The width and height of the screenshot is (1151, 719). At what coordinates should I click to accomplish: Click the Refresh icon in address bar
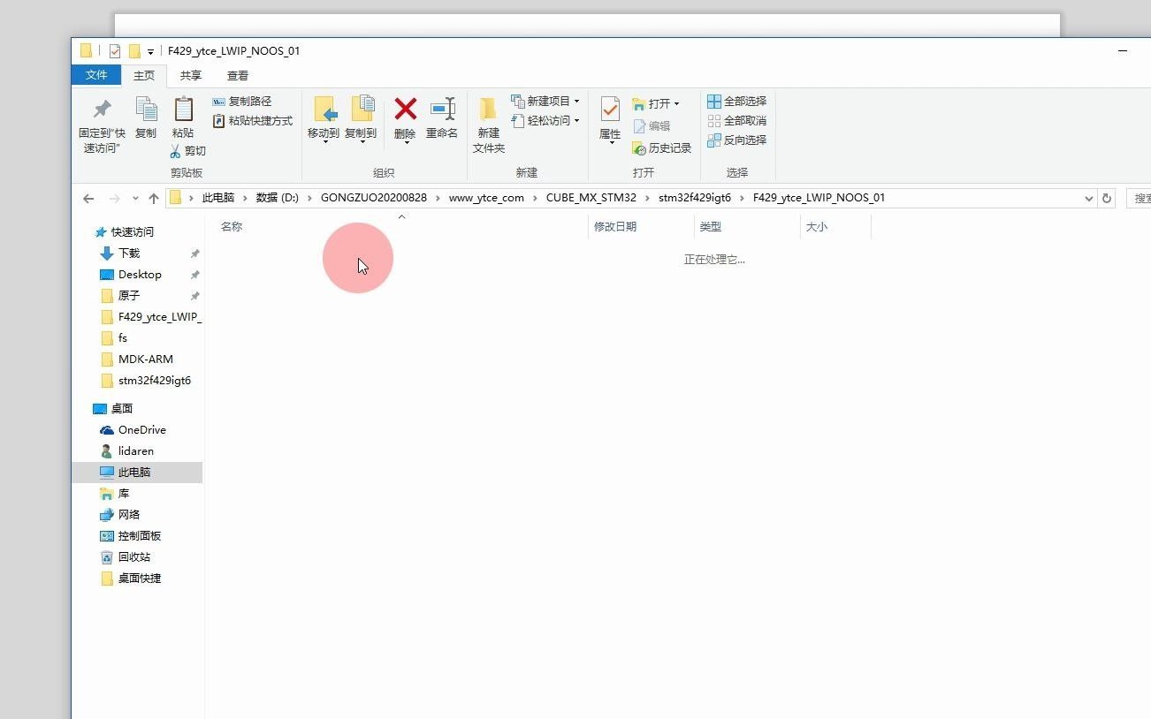[1107, 198]
